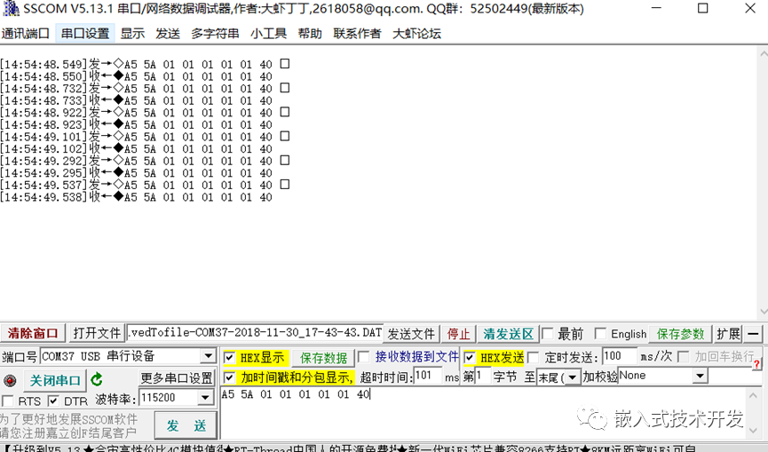Viewport: 768px width, 452px height.
Task: Click the red record indicator icon
Action: [x=10, y=380]
